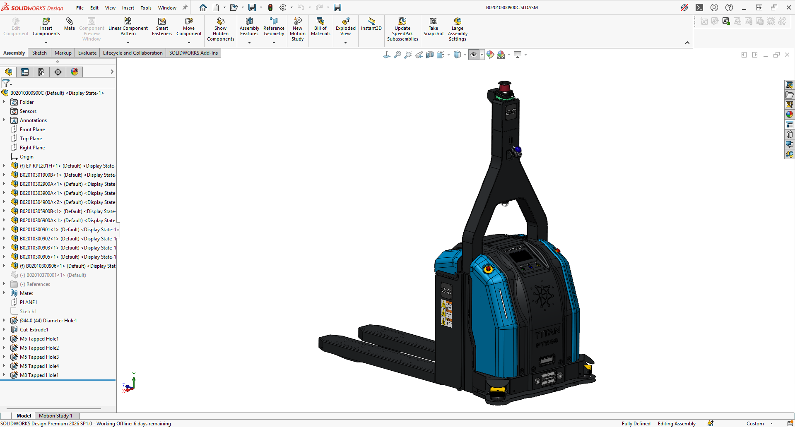
Task: Open Smart Fasteners tool
Action: (162, 22)
